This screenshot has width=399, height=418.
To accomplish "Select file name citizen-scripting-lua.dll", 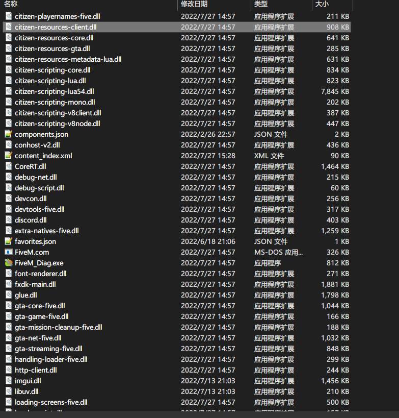I will pyautogui.click(x=50, y=81).
